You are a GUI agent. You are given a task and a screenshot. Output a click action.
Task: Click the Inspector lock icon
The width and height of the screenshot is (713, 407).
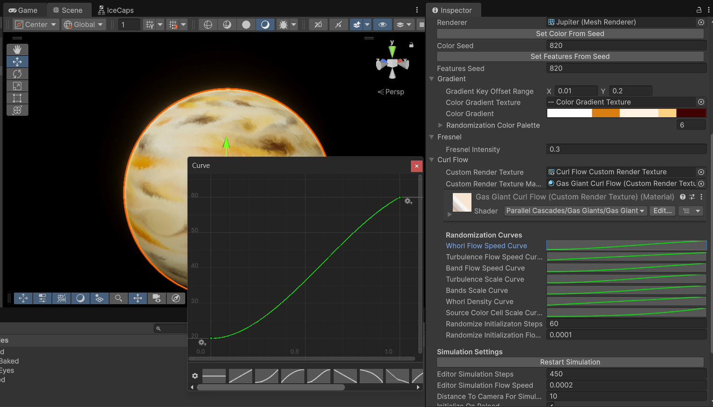point(699,10)
